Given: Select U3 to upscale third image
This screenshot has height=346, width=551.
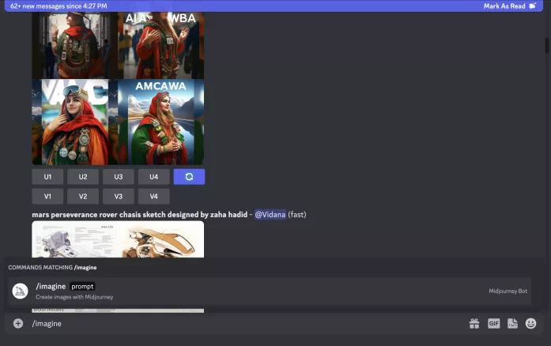Looking at the screenshot, I should (x=119, y=177).
